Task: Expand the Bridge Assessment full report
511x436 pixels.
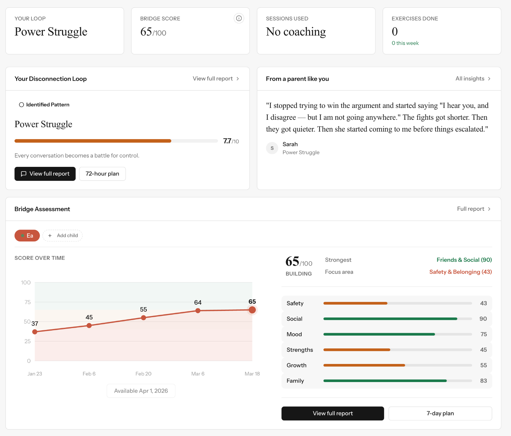Action: tap(470, 209)
